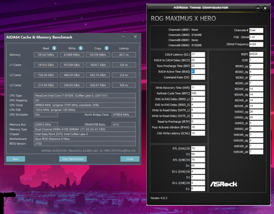Screen dimensions: 274x214
Task: Click the Write info icon in AIDA64
Action: tap(81, 48)
